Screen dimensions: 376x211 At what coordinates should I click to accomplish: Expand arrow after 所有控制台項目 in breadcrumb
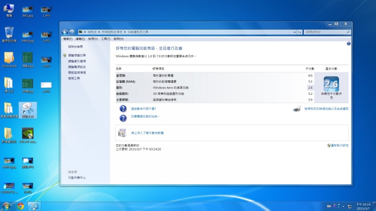click(x=125, y=32)
